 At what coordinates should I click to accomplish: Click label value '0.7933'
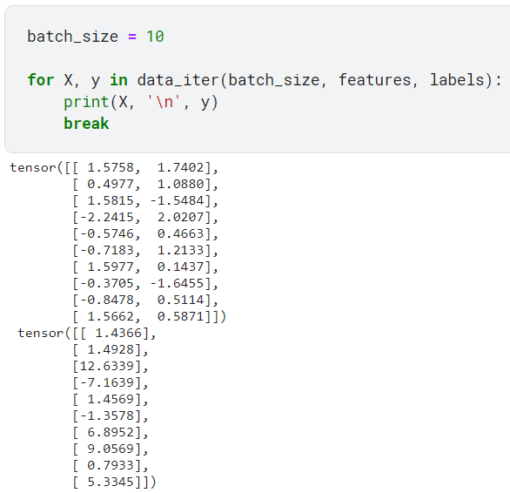[111, 465]
